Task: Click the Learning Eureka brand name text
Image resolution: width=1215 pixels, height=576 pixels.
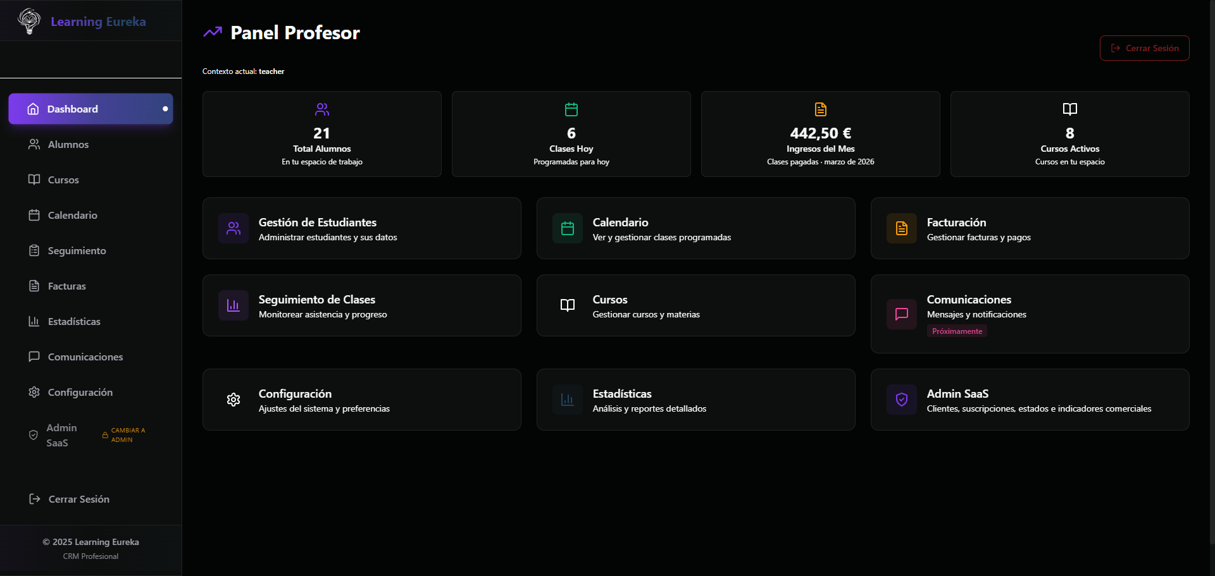Action: click(x=98, y=21)
